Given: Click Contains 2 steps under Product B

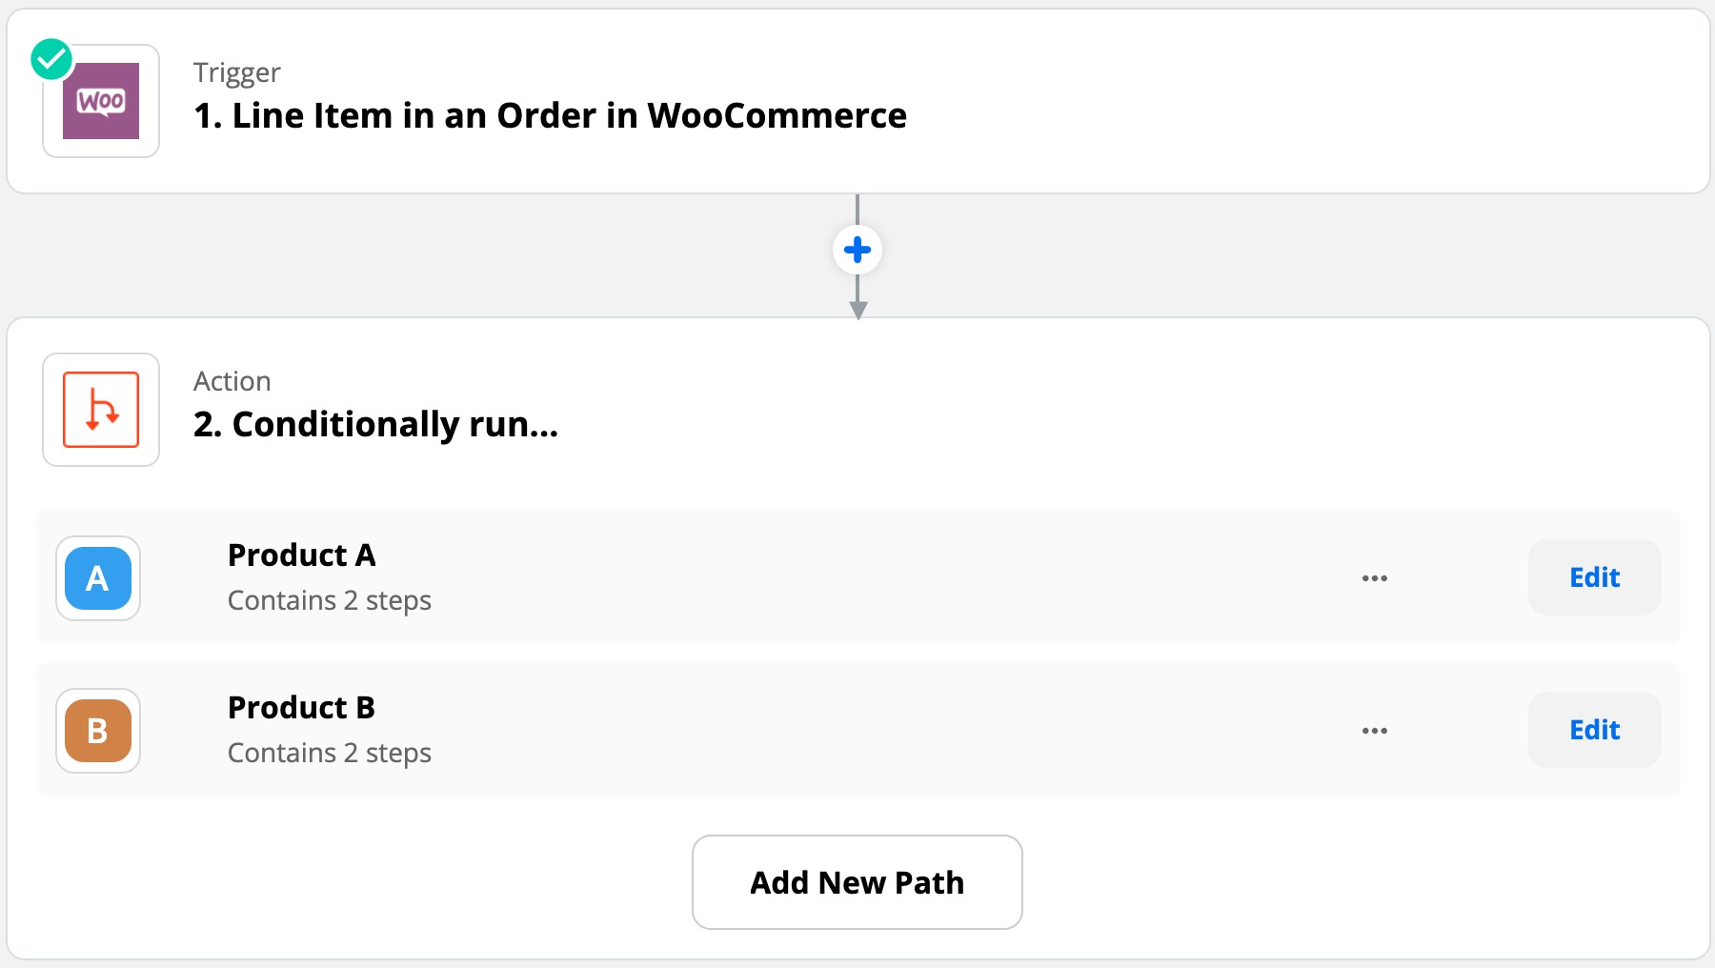Looking at the screenshot, I should [329, 754].
